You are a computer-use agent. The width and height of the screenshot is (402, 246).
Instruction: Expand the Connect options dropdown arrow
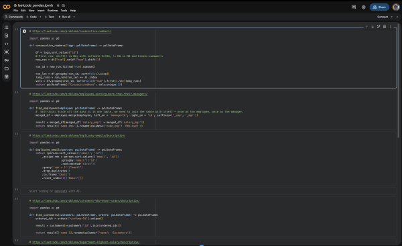point(391,17)
